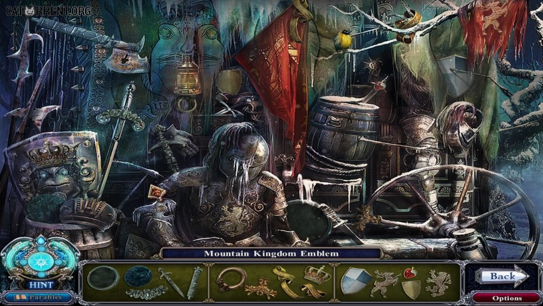Image resolution: width=543 pixels, height=306 pixels.
Task: Click the crown on the frog shield
Action: (x=53, y=154)
